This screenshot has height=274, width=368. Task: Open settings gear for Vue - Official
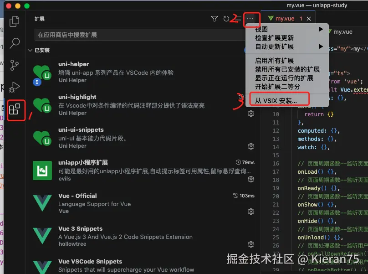click(251, 212)
